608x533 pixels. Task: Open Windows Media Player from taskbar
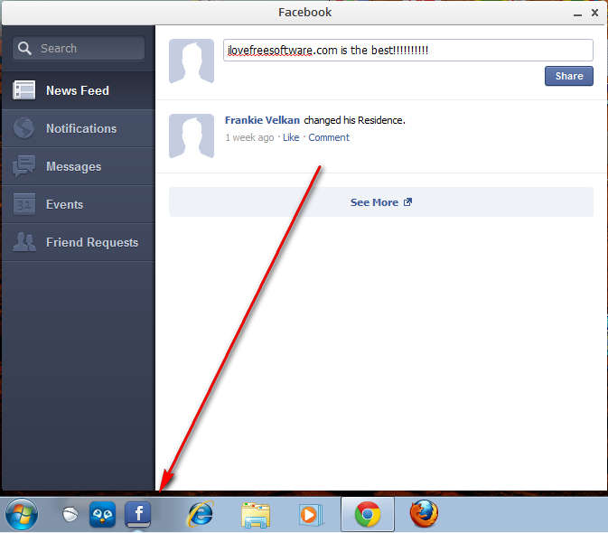point(310,515)
